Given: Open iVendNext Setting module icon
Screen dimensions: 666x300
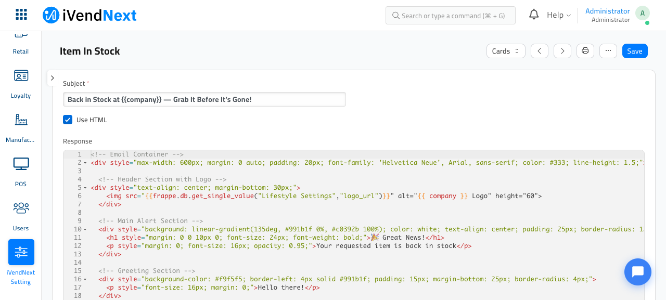Looking at the screenshot, I should pos(21,252).
